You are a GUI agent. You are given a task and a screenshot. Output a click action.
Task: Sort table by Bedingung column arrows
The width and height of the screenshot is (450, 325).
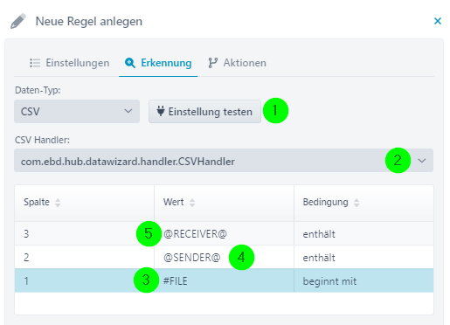click(x=357, y=203)
